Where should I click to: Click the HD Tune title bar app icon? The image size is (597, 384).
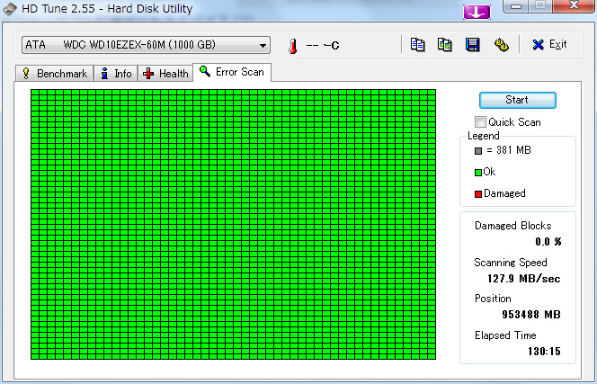9,9
